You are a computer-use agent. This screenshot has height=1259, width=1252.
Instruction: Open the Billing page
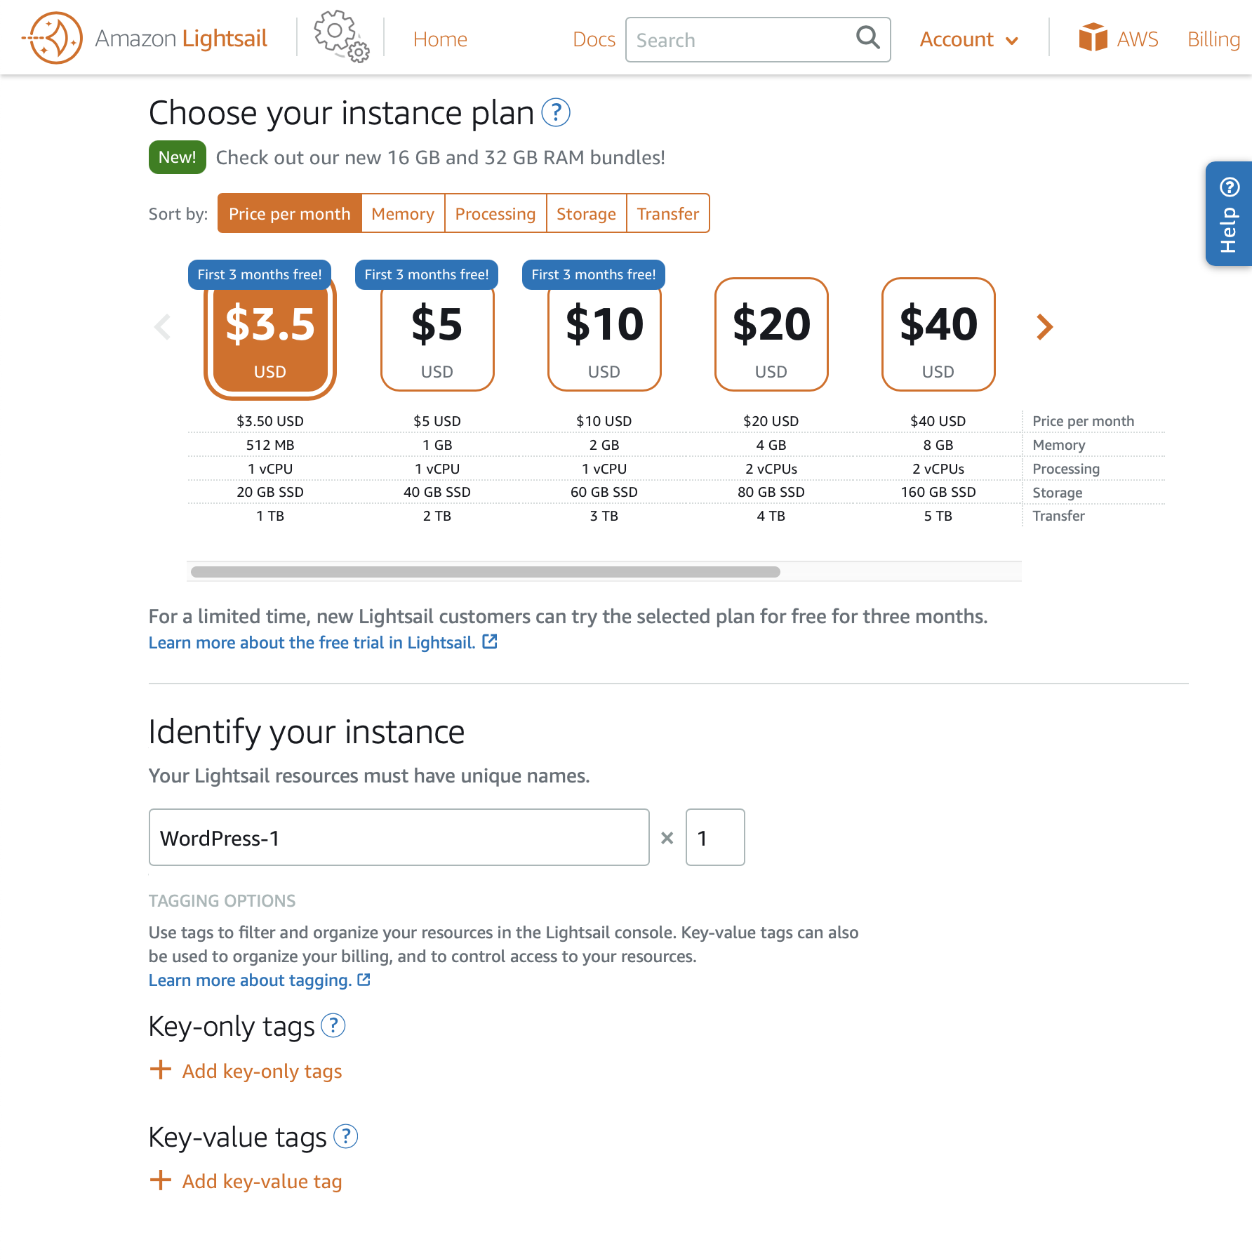1213,39
